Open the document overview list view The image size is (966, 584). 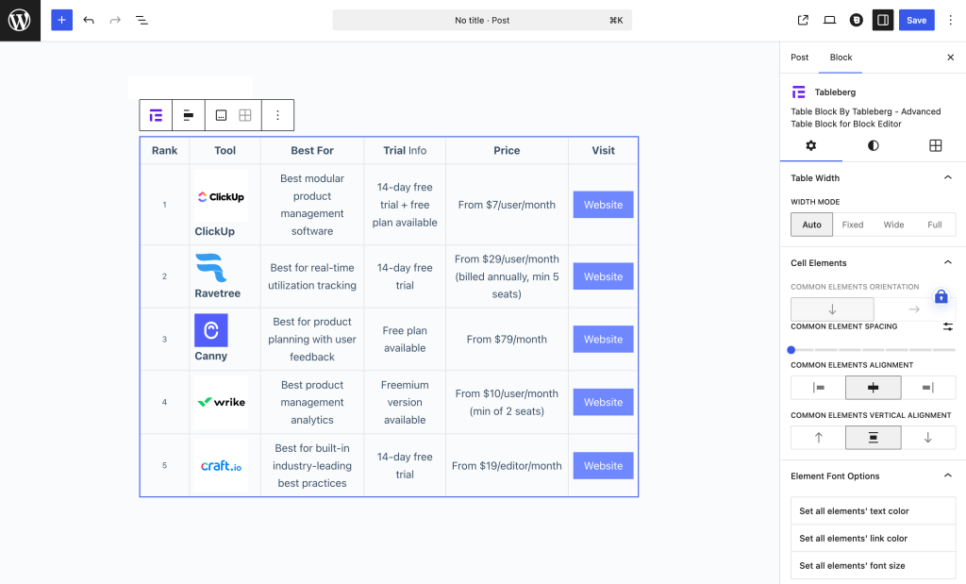click(x=142, y=21)
